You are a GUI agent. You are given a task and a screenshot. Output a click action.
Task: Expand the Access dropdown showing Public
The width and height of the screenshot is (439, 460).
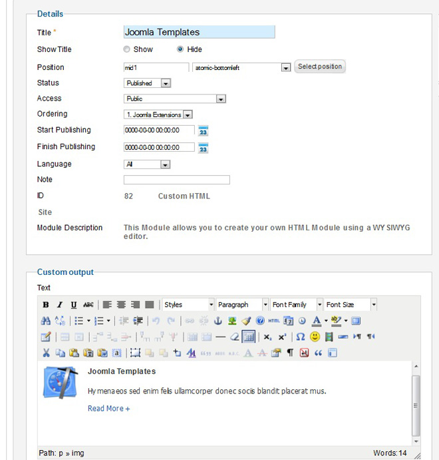[x=175, y=99]
